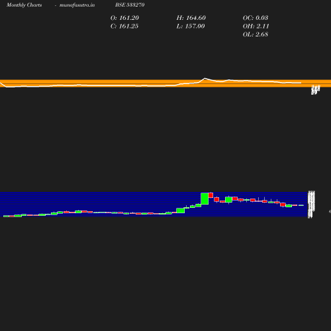This screenshot has height=331, width=331.
Task: Click the wide green candle where the rally begins
Action: (x=181, y=211)
